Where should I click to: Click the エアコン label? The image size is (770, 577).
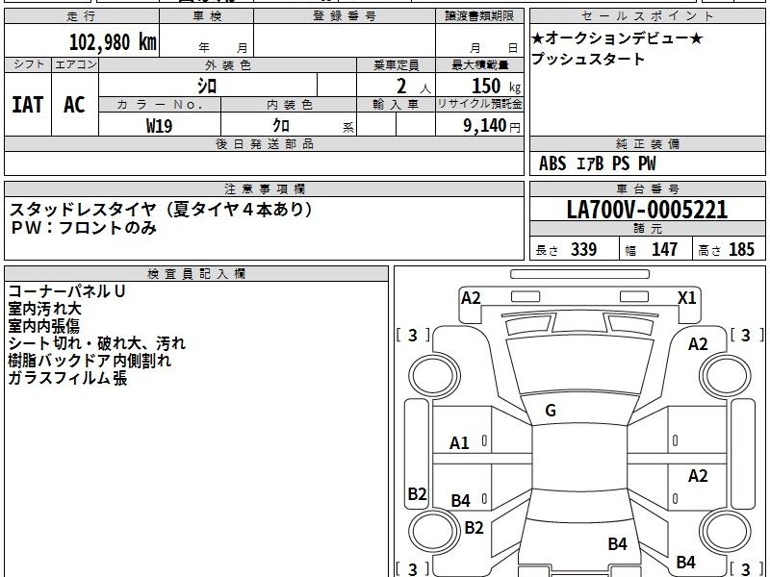(x=75, y=64)
